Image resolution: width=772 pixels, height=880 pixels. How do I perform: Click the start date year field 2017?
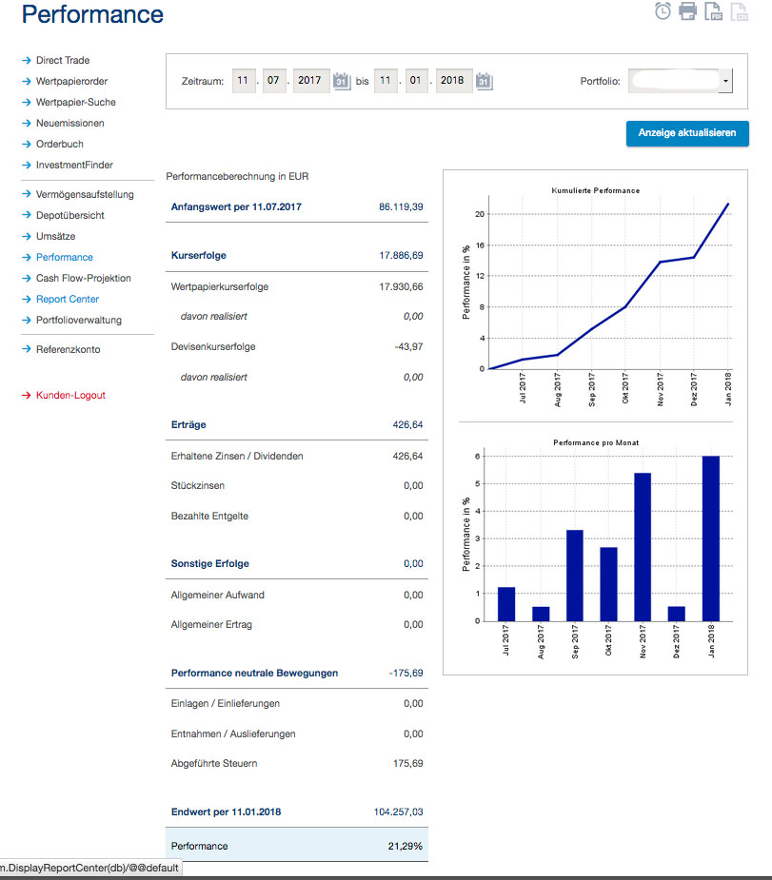tap(309, 81)
